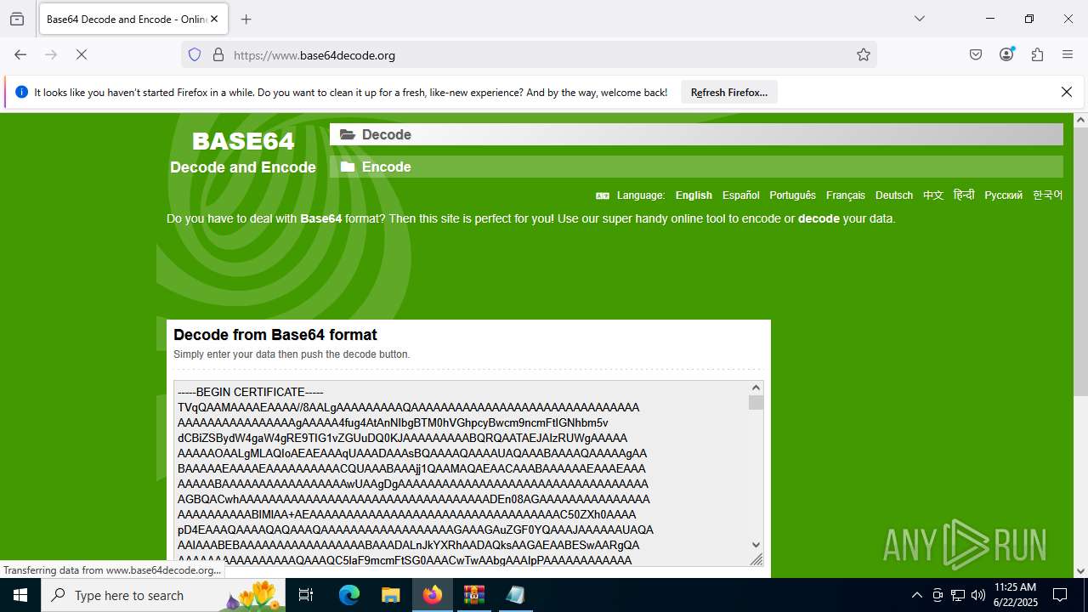This screenshot has height=612, width=1088.
Task: Select Português language
Action: tap(792, 195)
